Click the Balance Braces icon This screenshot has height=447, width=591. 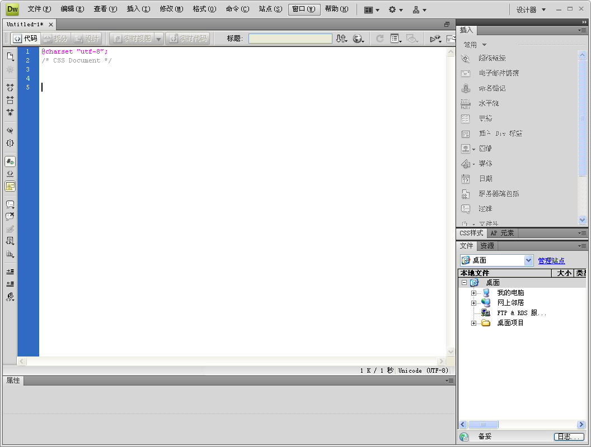coord(10,143)
